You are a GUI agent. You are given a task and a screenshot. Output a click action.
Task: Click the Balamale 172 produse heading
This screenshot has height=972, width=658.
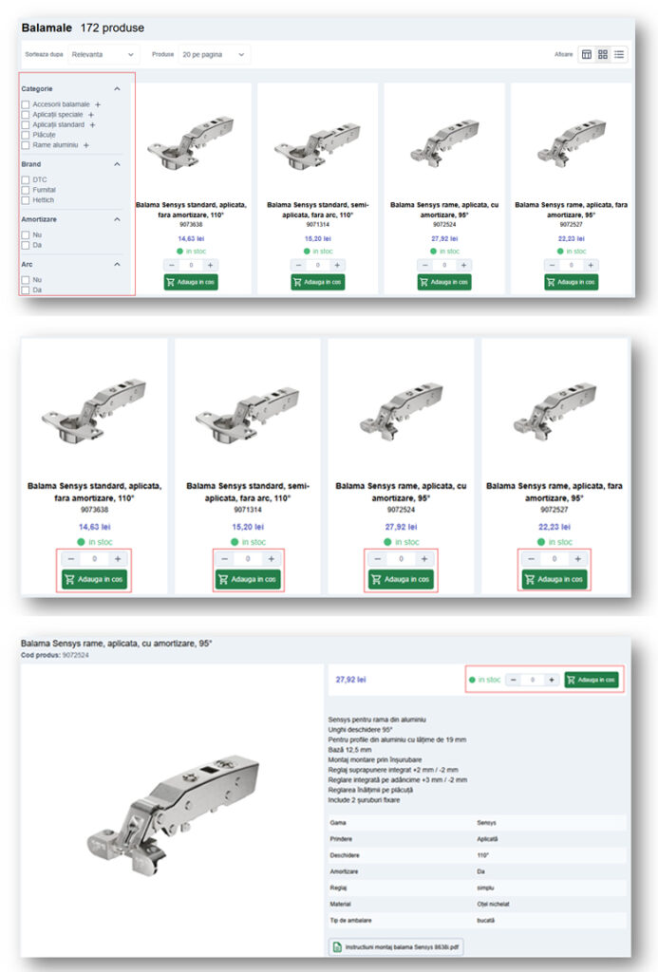tap(83, 28)
